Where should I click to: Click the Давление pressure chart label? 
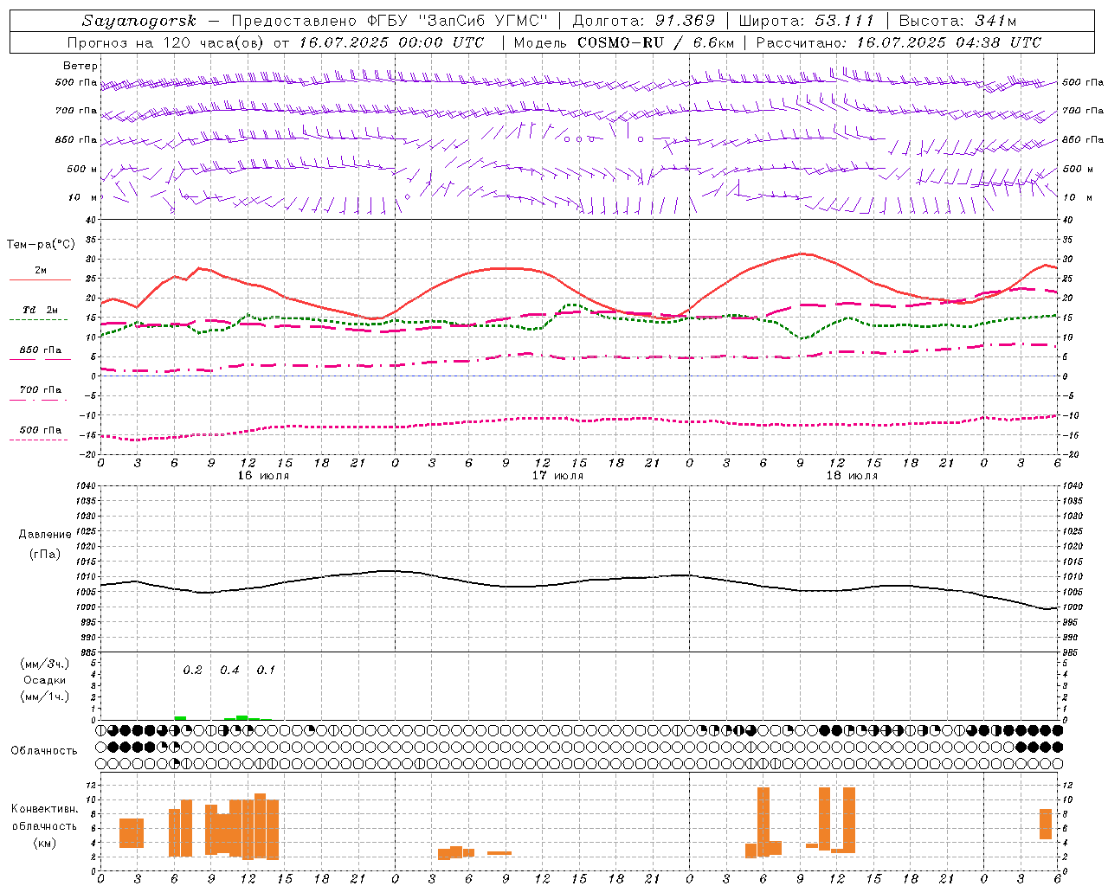coord(45,535)
